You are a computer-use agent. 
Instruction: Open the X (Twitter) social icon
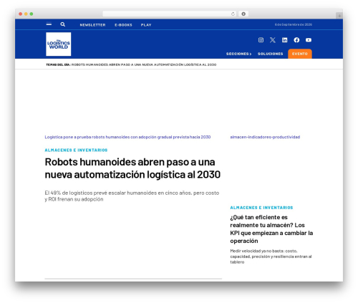click(x=273, y=40)
